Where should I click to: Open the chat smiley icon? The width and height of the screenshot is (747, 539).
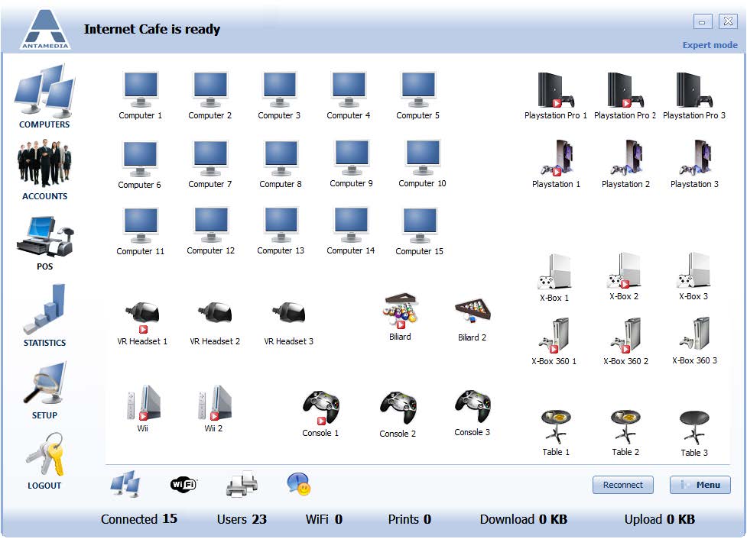coord(299,484)
